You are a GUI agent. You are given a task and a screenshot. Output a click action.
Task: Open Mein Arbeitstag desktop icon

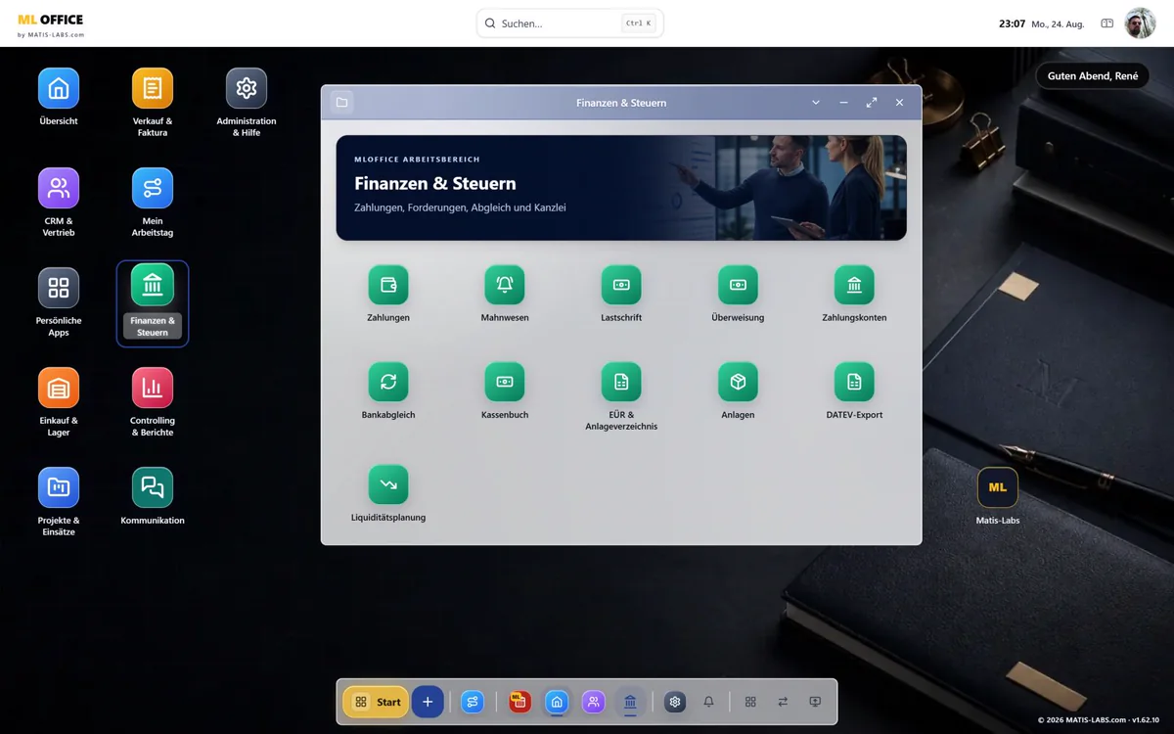pyautogui.click(x=153, y=188)
